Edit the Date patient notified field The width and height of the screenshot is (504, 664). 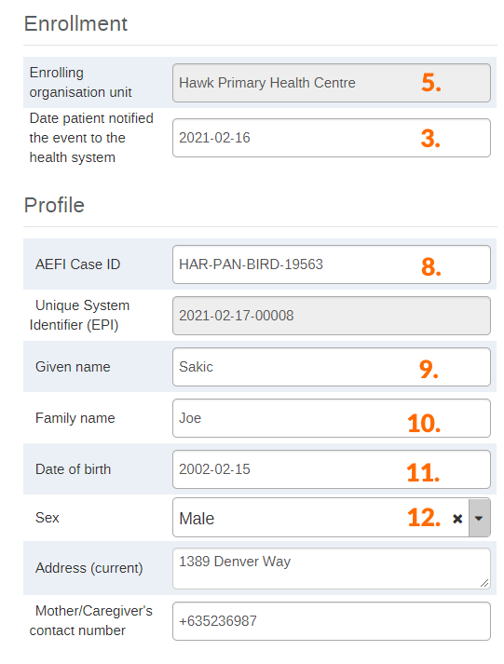point(332,138)
